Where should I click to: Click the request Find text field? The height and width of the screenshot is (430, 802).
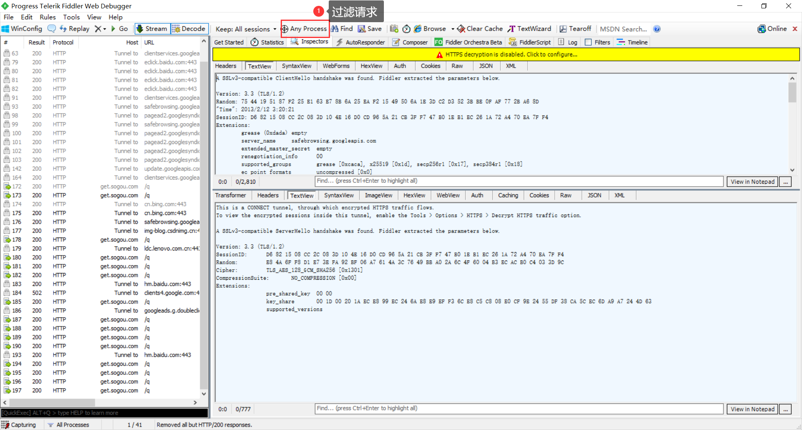pyautogui.click(x=519, y=181)
